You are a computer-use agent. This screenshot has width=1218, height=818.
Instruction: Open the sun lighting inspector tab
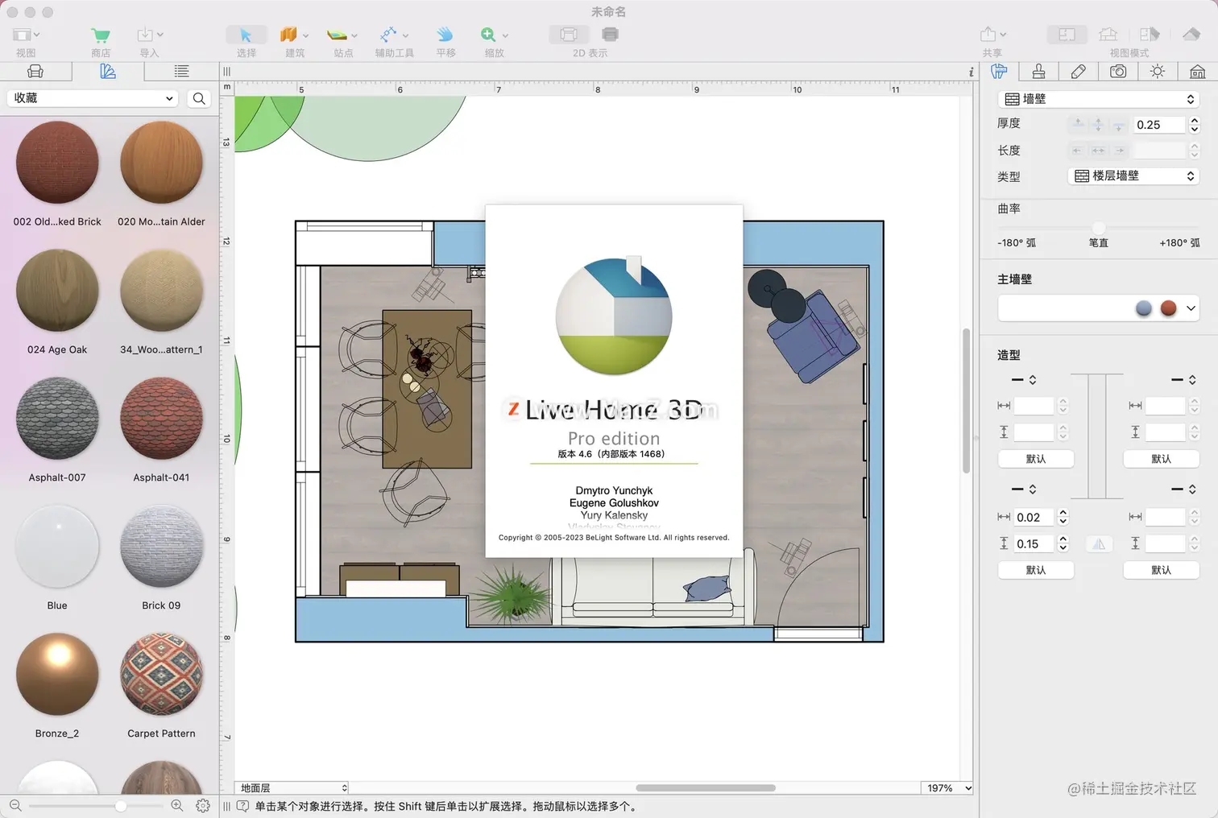(1158, 72)
